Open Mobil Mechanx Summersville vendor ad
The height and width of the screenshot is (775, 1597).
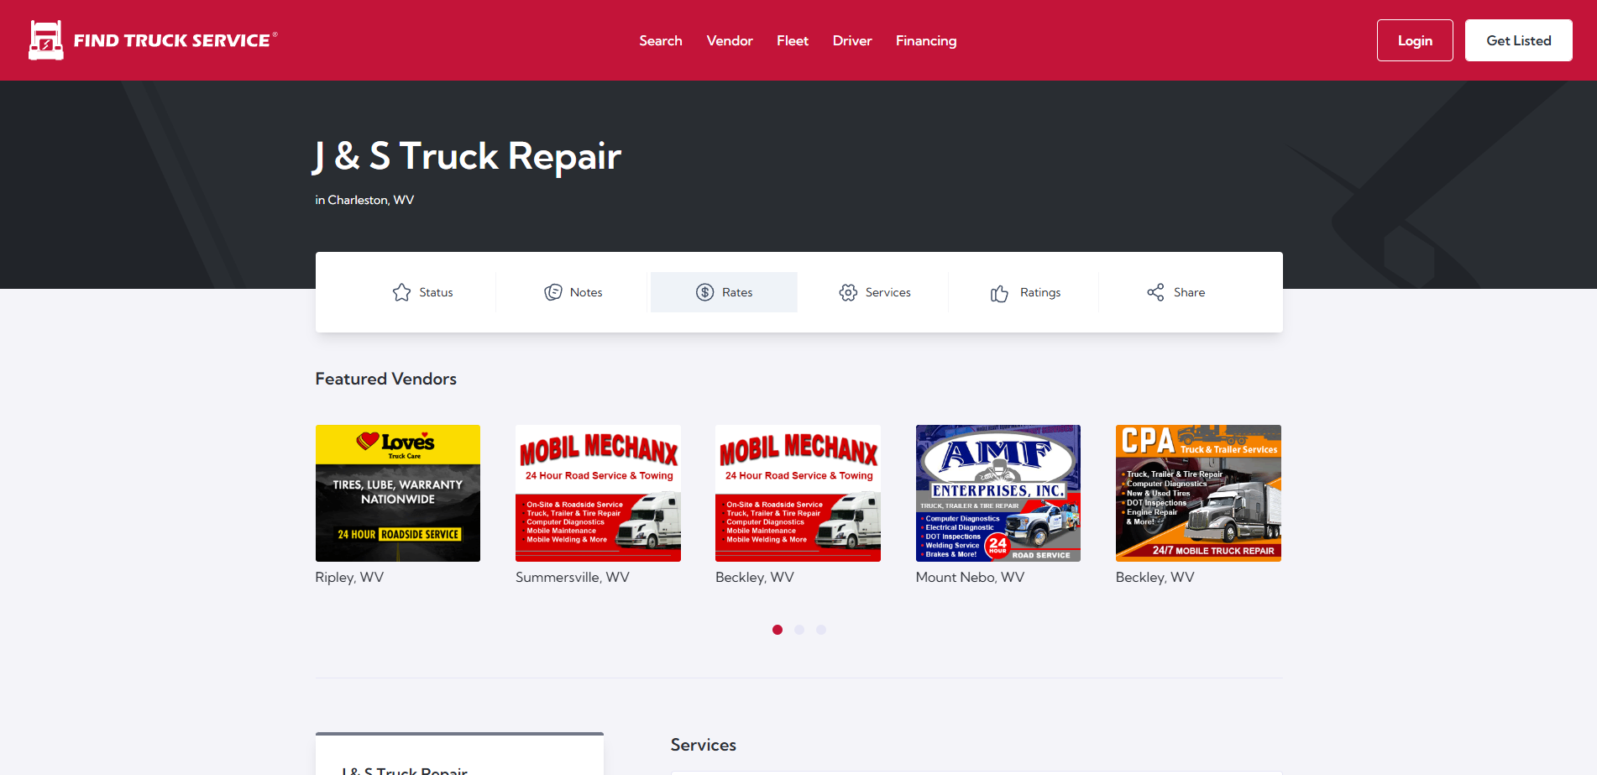point(598,493)
